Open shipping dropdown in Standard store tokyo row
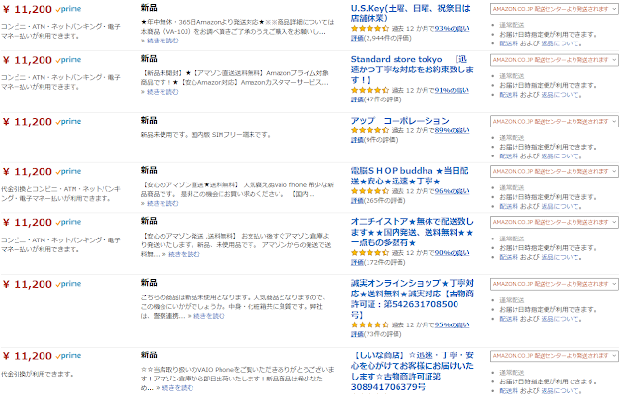Viewport: 619px width, 394px height. (x=554, y=60)
